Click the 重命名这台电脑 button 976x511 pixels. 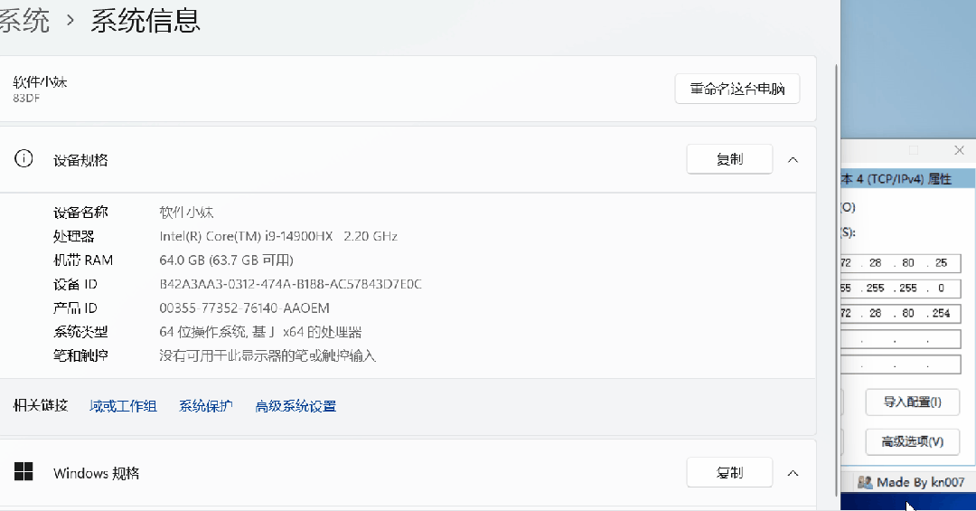click(737, 89)
